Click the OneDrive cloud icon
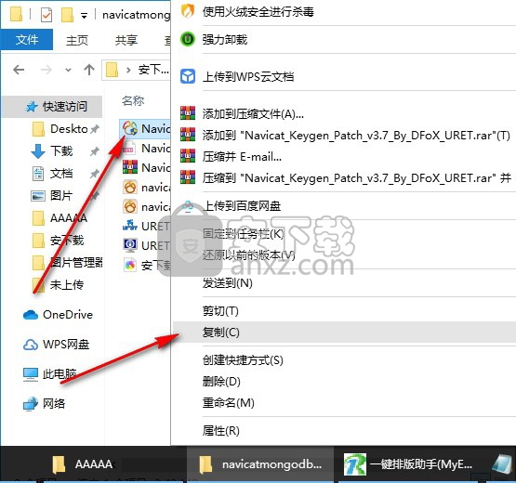Image resolution: width=516 pixels, height=483 pixels. (x=31, y=315)
